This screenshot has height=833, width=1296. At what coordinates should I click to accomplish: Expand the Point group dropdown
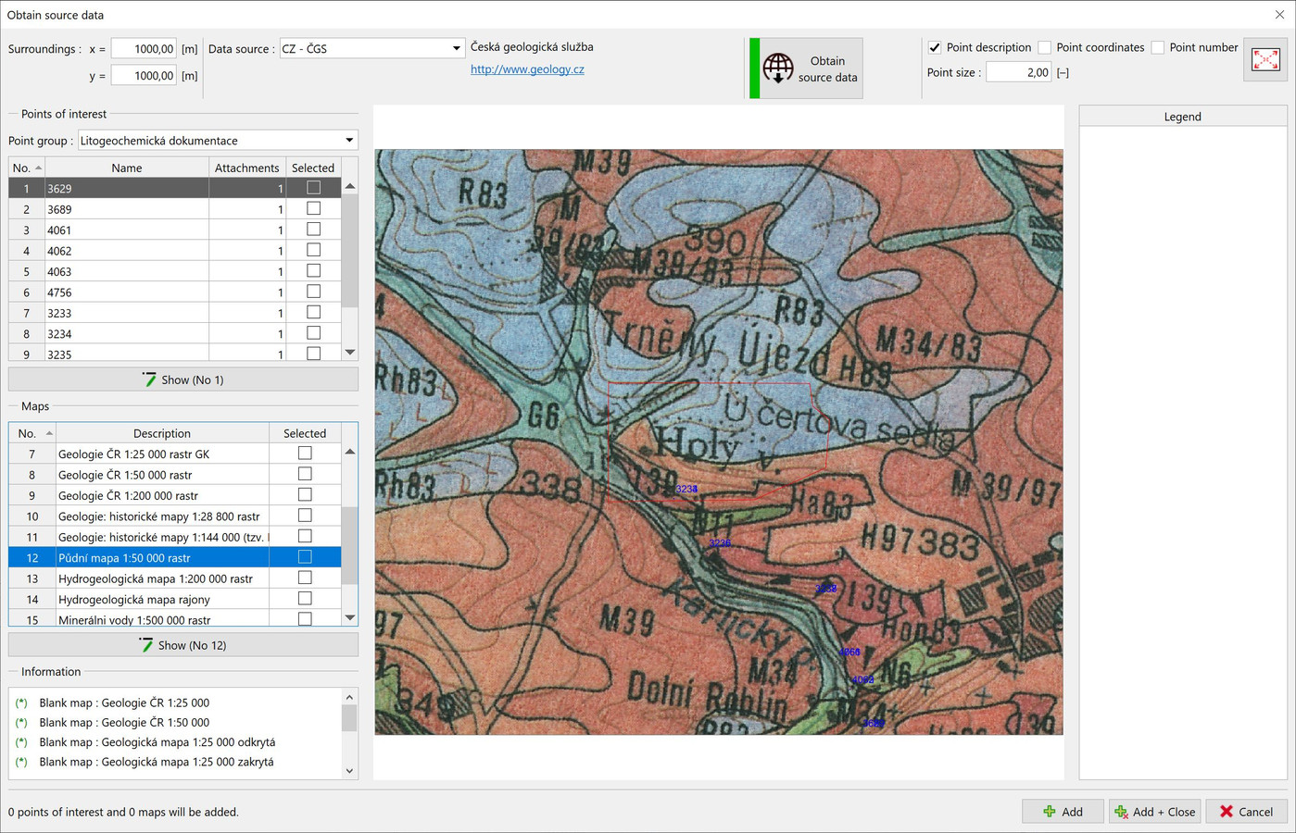(x=349, y=141)
